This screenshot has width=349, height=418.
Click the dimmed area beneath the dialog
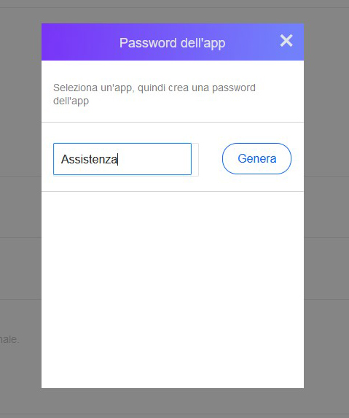click(173, 401)
